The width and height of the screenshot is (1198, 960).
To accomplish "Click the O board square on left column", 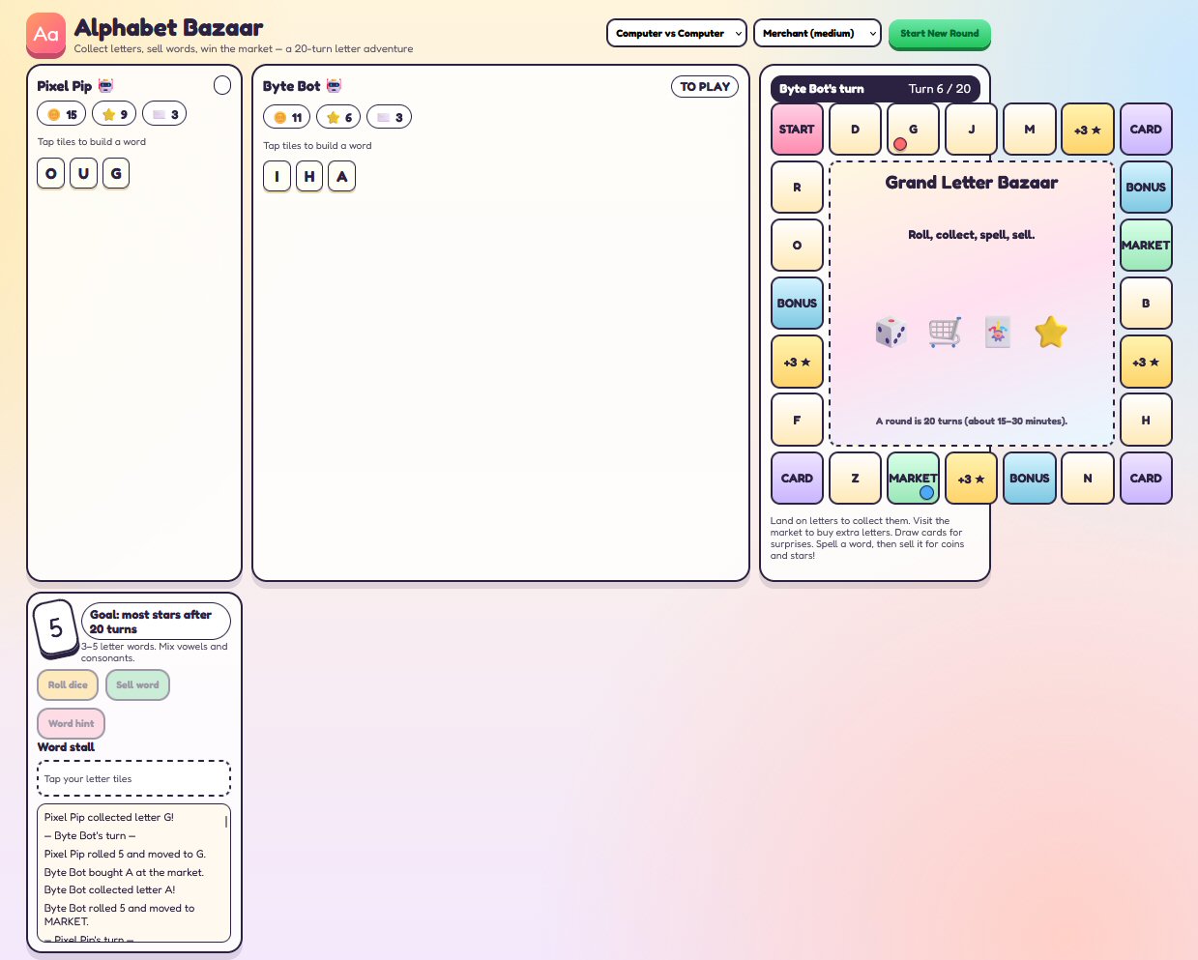I will click(797, 246).
